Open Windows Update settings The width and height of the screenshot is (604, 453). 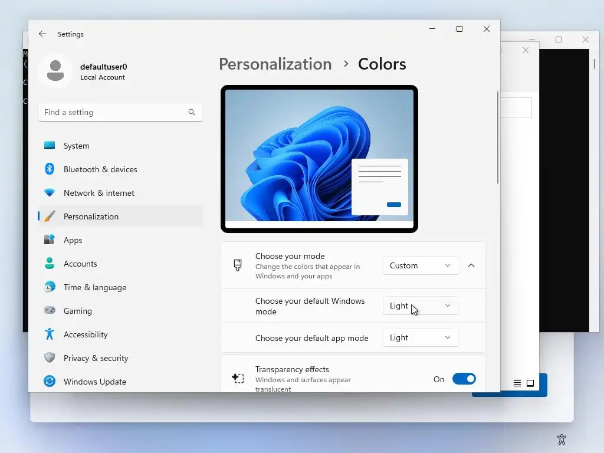120,382
